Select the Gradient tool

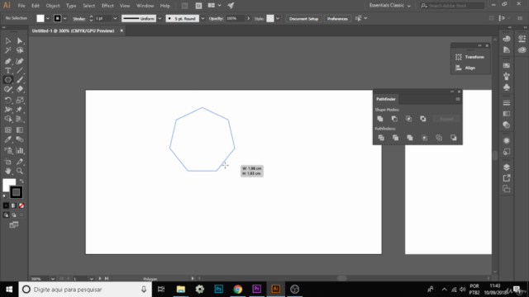click(x=20, y=130)
